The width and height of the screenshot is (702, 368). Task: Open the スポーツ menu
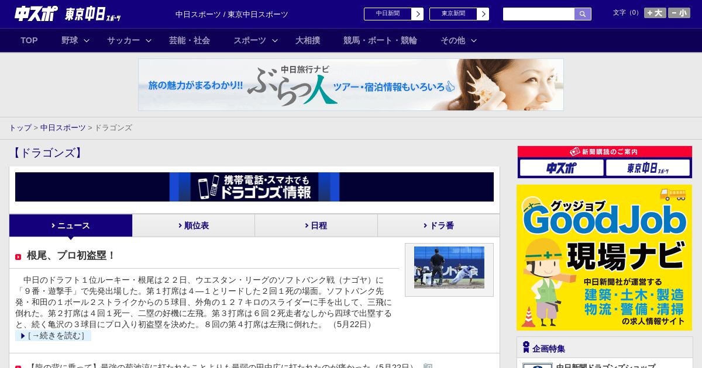point(250,40)
